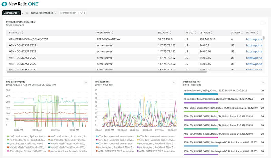Click the tag icon showing 8

pyautogui.click(x=82, y=13)
